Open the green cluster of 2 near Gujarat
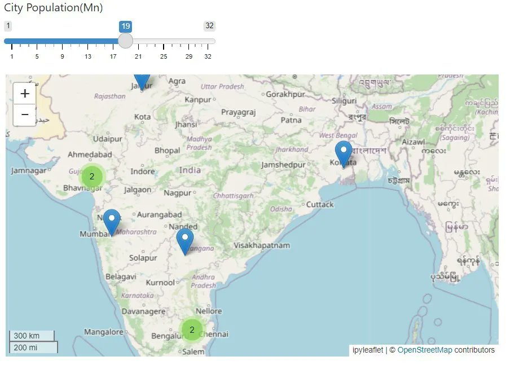The image size is (506, 365). [92, 177]
